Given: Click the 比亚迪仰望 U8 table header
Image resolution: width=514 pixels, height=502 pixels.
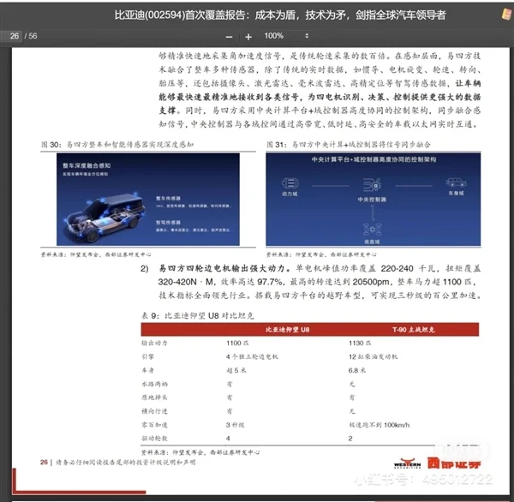Looking at the screenshot, I should 287,330.
